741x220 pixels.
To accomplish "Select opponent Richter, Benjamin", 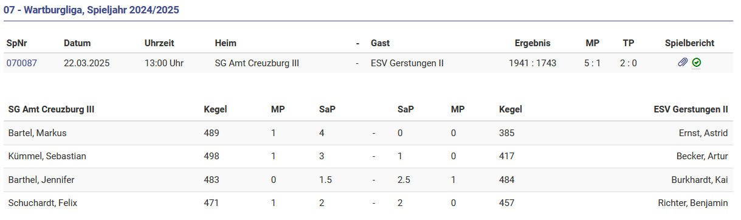I will [x=693, y=203].
